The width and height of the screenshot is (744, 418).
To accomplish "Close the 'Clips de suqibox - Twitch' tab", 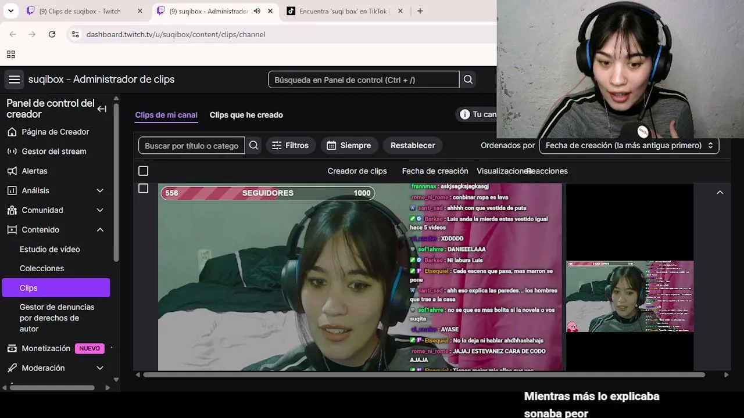I will pyautogui.click(x=140, y=11).
